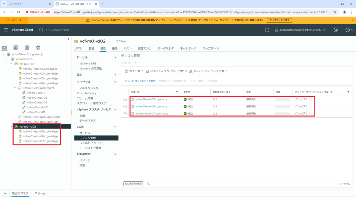
Task: Select the Storage inventory icon
Action: [27, 48]
